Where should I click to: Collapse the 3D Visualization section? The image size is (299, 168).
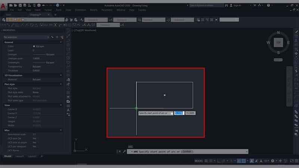(61, 75)
